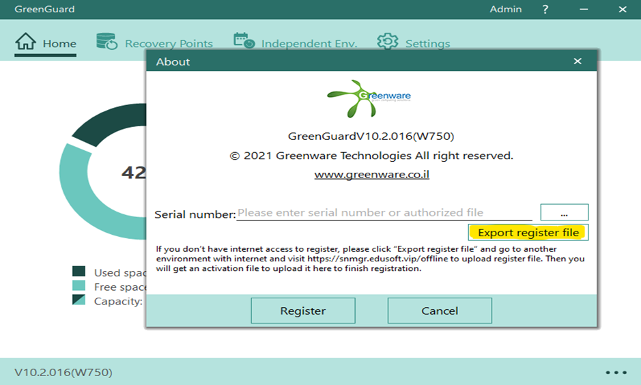Click the Greenware logo in About dialog

click(369, 98)
